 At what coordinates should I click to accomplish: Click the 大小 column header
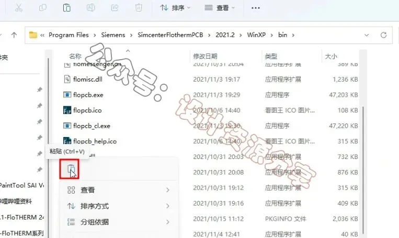(x=331, y=56)
